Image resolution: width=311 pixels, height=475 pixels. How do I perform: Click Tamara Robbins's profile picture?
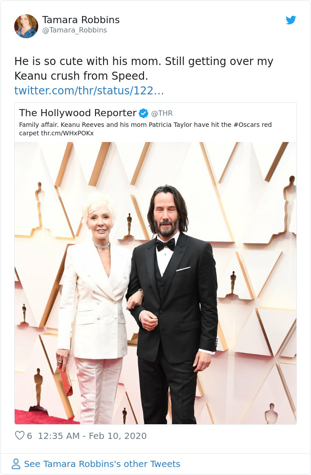[26, 26]
